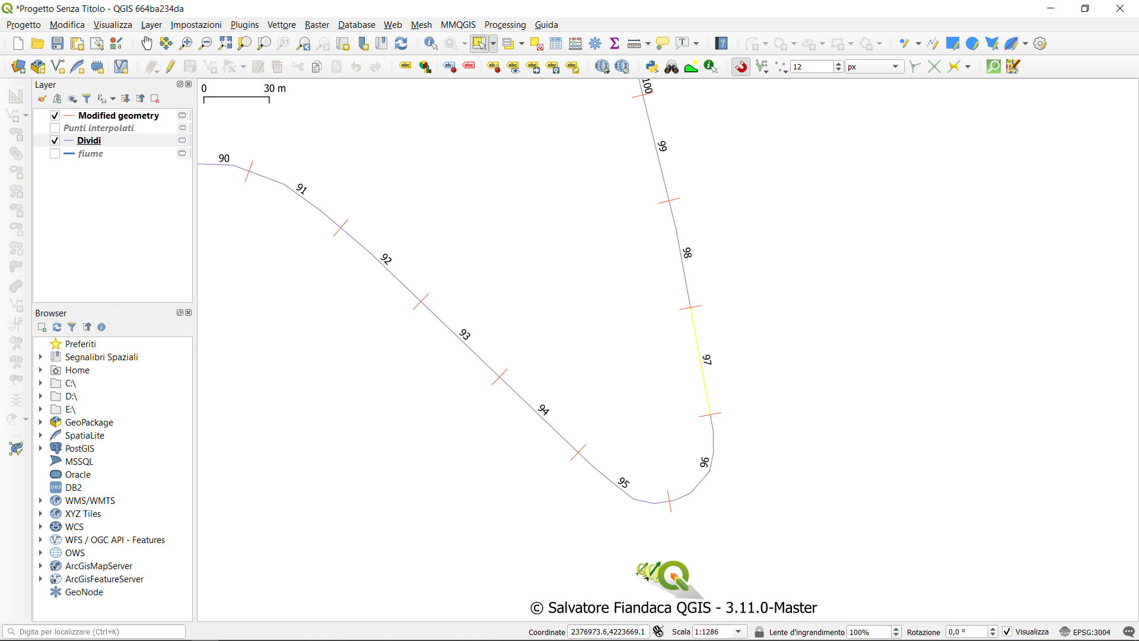Select the Dividi layer name
This screenshot has width=1139, height=641.
(x=89, y=141)
